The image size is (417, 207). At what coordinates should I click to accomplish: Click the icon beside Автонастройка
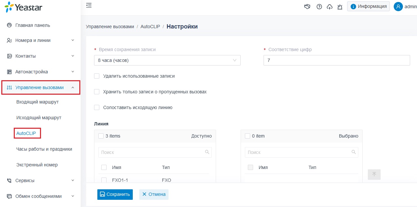10,72
